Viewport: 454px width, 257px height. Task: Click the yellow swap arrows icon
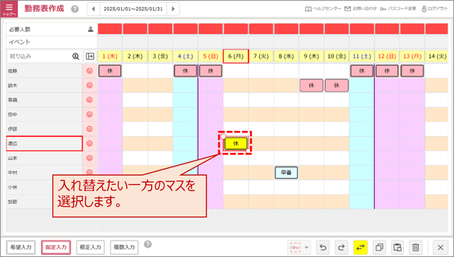[x=360, y=248]
